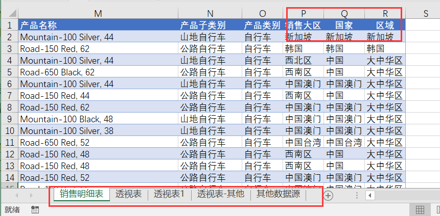Select column O header
Viewport: 440px width, 216px height.
262,13
